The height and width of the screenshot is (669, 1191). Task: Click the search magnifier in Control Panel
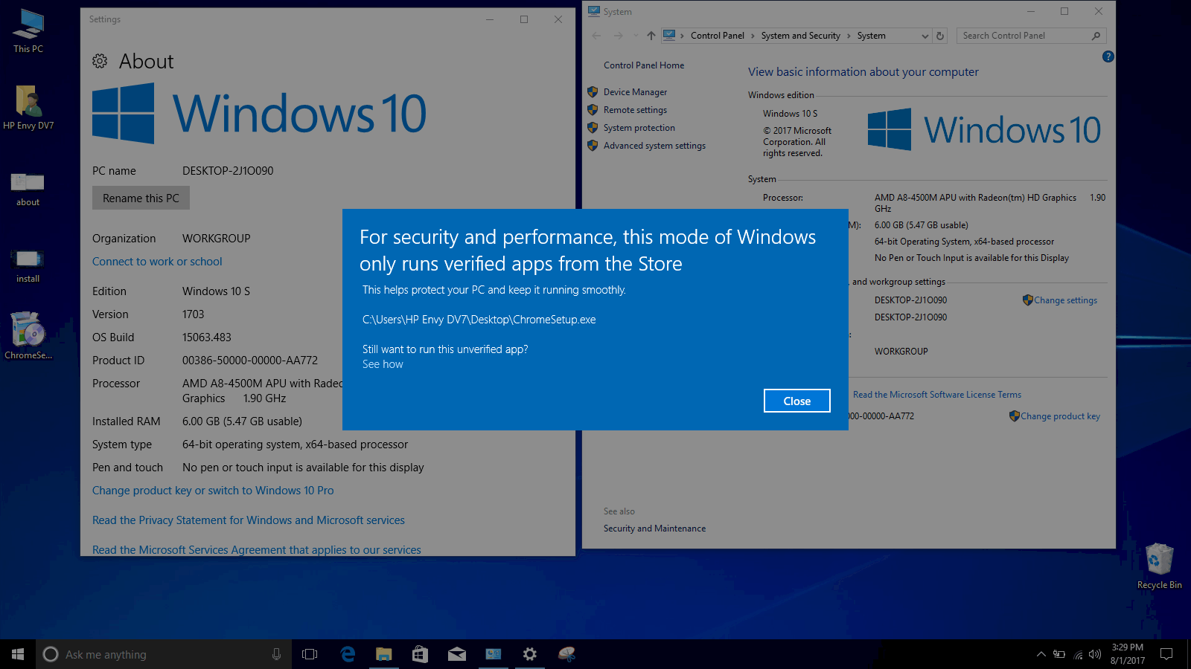pyautogui.click(x=1096, y=36)
